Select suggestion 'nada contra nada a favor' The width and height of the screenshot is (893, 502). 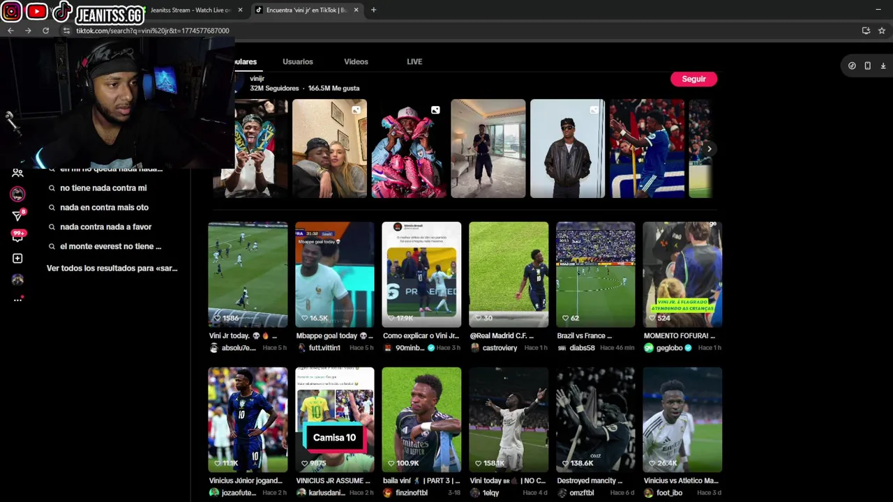105,227
